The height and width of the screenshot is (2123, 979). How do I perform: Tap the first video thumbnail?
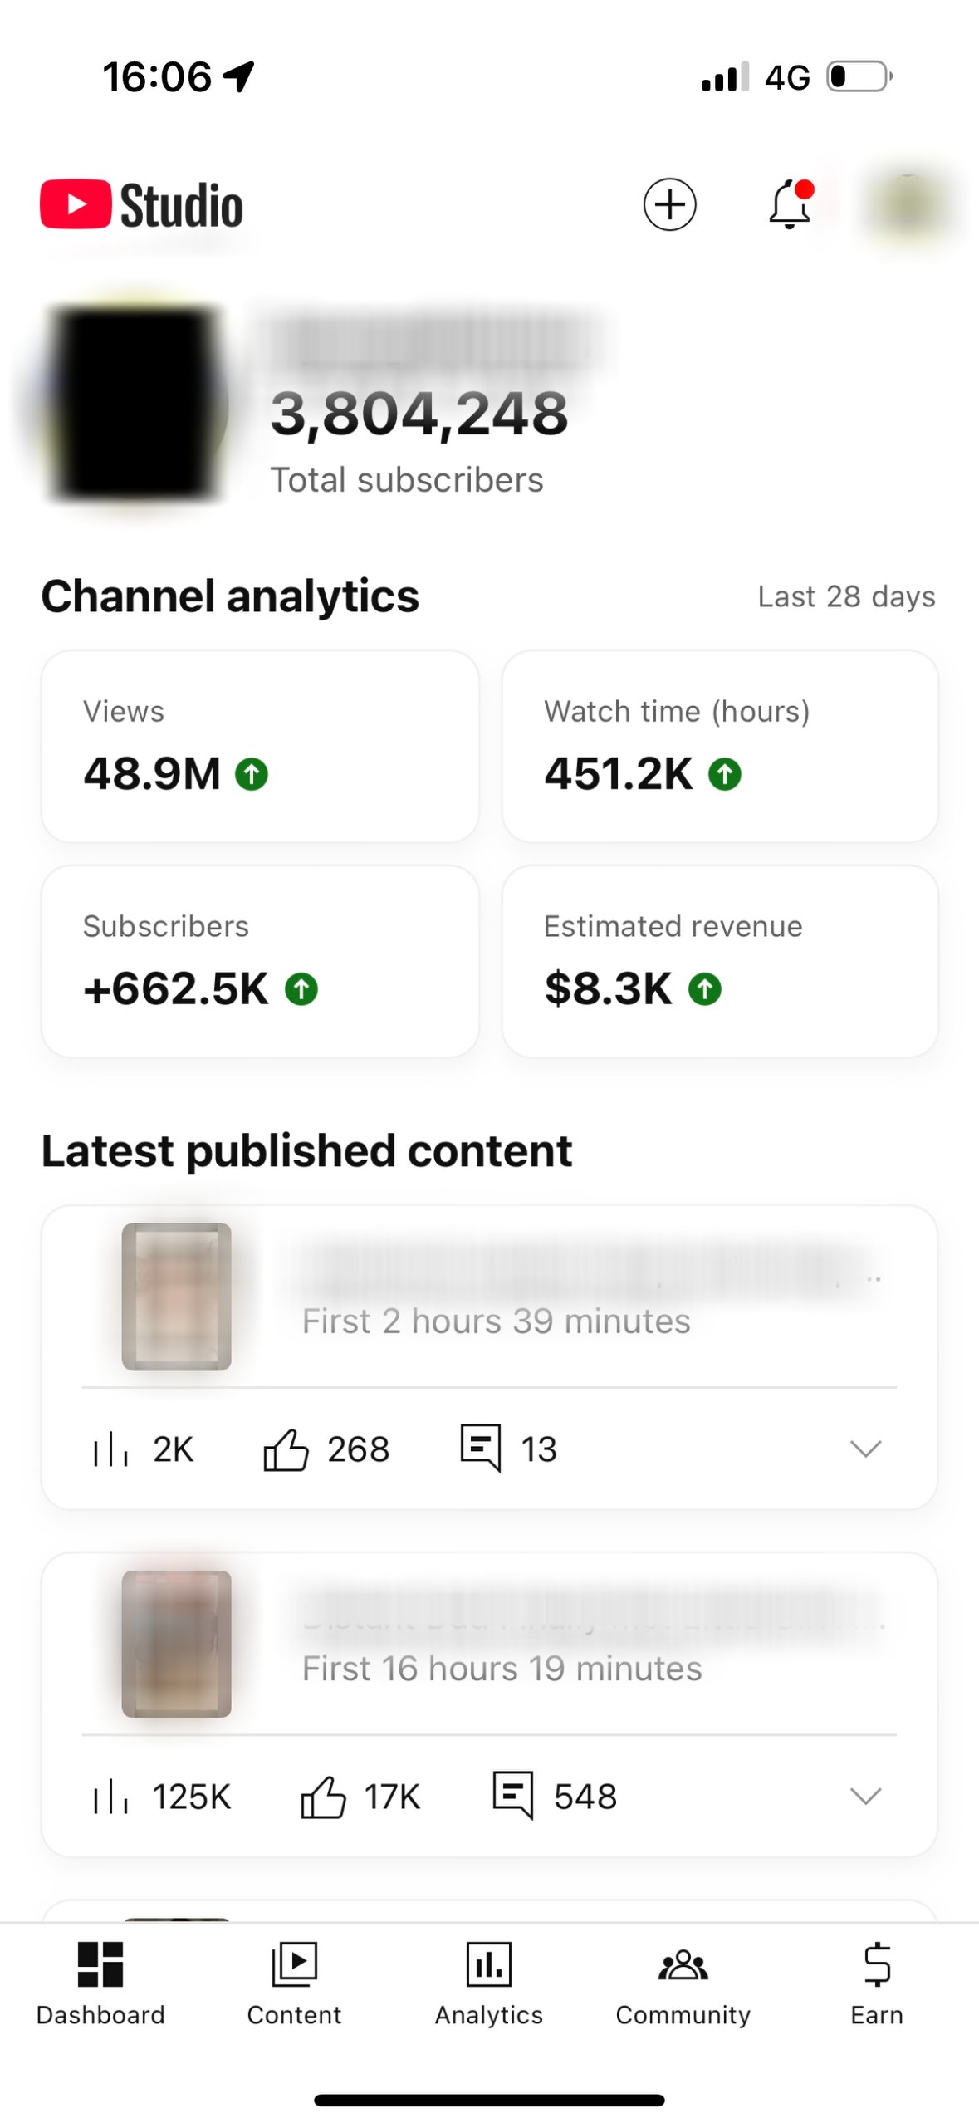click(x=176, y=1296)
